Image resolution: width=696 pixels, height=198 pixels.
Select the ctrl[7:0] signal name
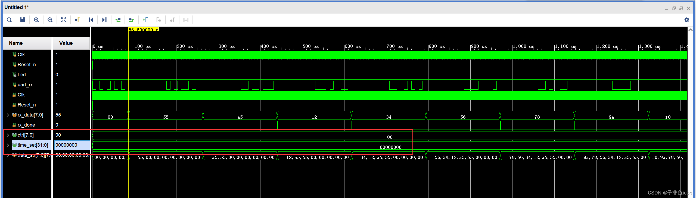pyautogui.click(x=26, y=135)
